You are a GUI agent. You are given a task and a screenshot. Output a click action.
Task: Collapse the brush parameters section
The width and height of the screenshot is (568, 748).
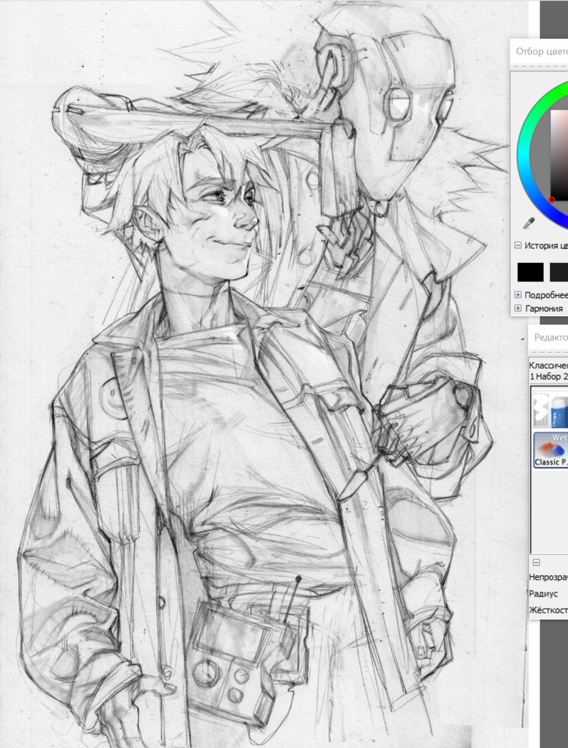[x=536, y=562]
